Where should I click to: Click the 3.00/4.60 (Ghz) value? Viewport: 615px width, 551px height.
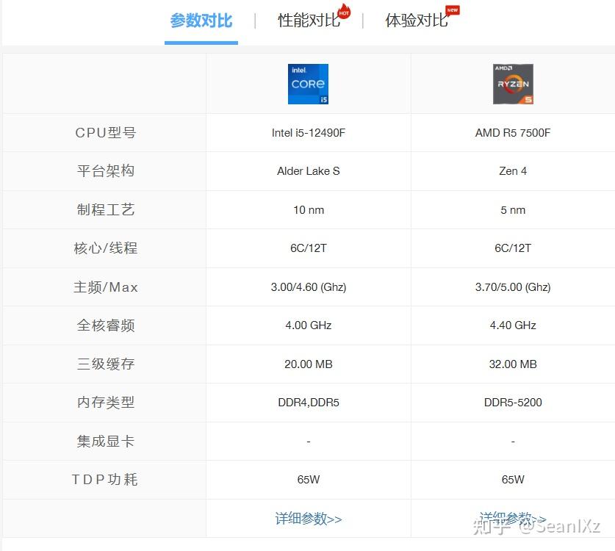point(309,287)
